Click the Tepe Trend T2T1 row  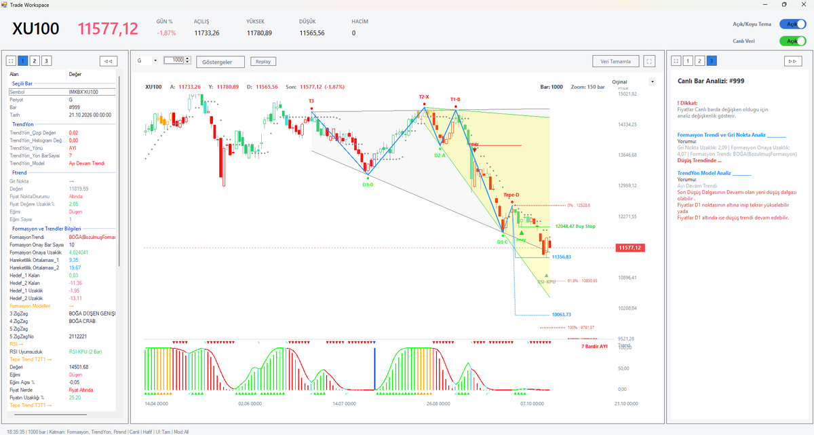62,359
